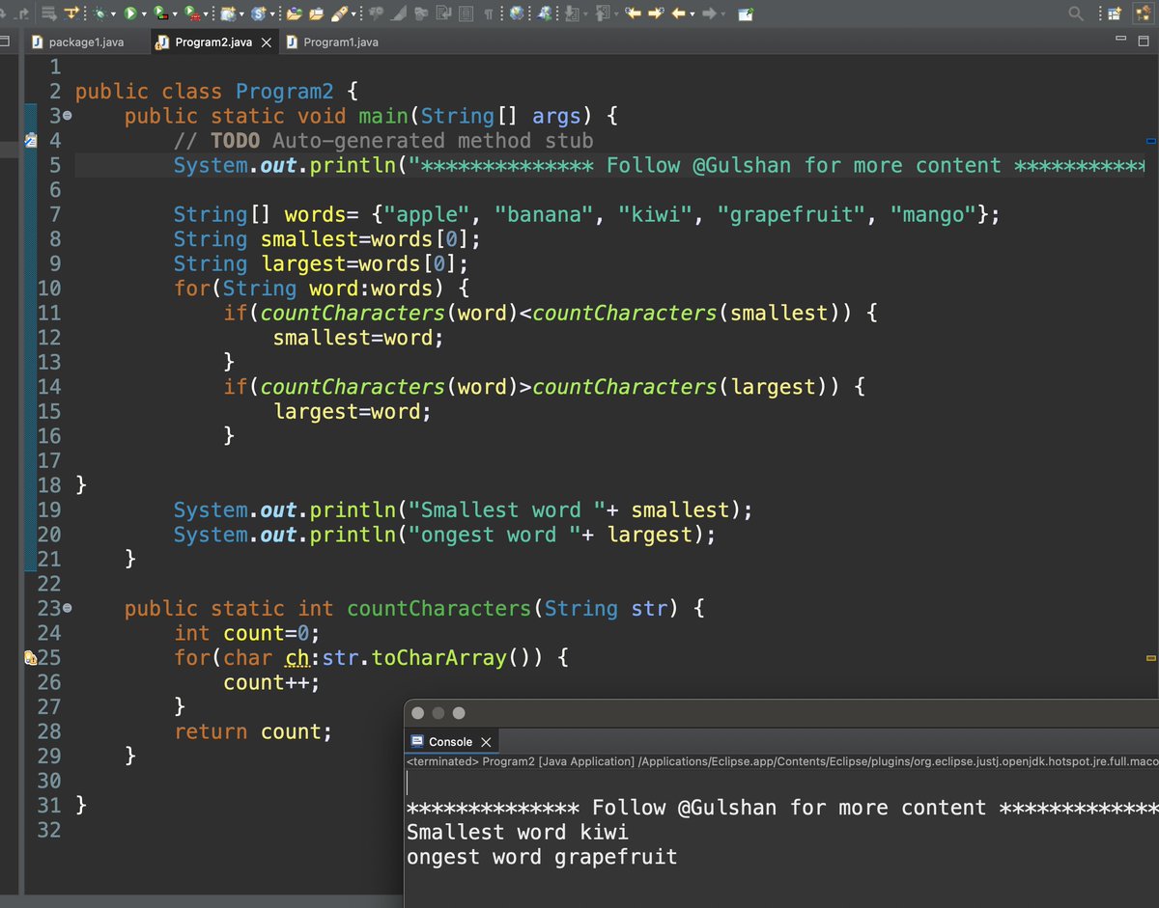The width and height of the screenshot is (1159, 908).
Task: Open New Java Class dropdown arrow
Action: [273, 14]
